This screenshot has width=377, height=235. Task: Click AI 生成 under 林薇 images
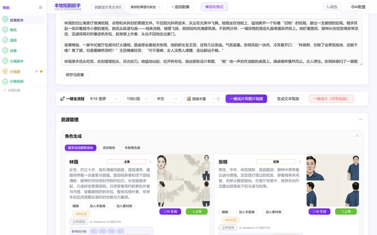[x=170, y=211]
